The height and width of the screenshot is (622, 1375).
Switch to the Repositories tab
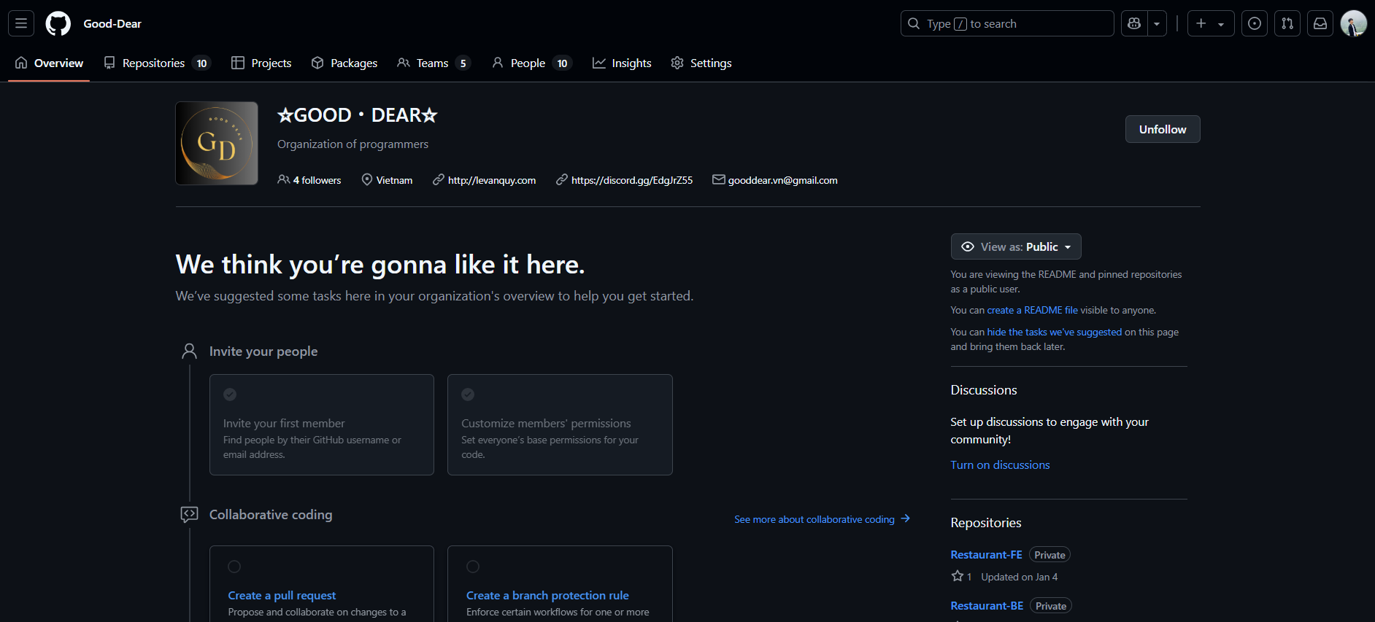tap(157, 63)
